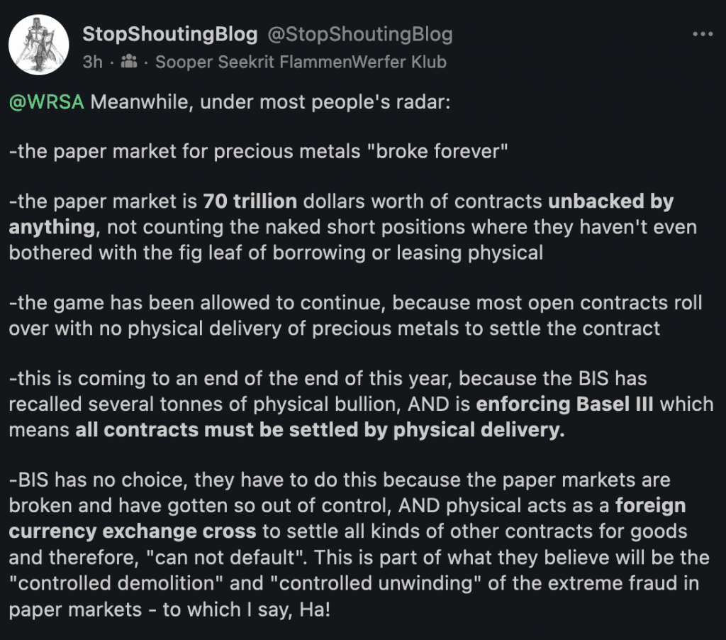
Task: Click the @StopShoutingBlog handle
Action: (359, 34)
